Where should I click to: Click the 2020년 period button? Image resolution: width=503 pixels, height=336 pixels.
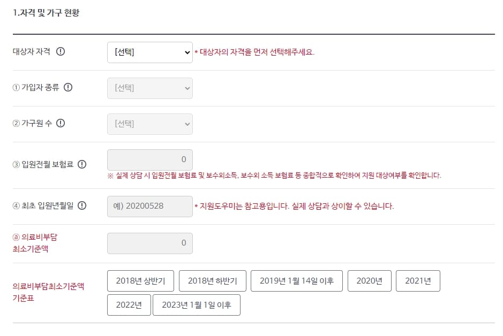[x=369, y=280]
